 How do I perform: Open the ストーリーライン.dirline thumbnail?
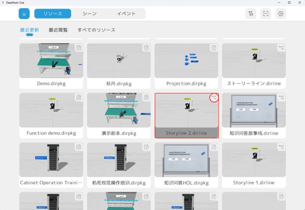click(x=254, y=60)
